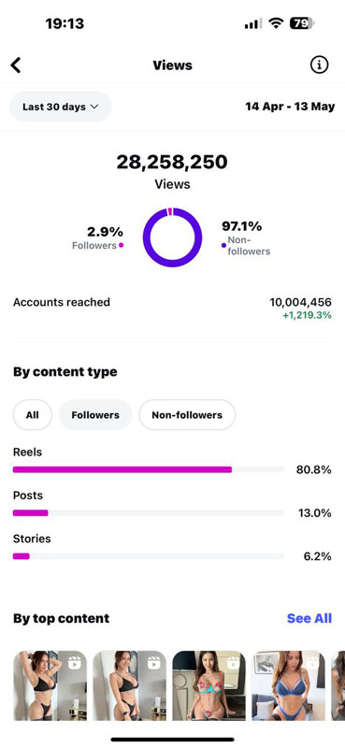Tap the Wi-Fi status icon
This screenshot has width=345, height=748.
[x=276, y=23]
